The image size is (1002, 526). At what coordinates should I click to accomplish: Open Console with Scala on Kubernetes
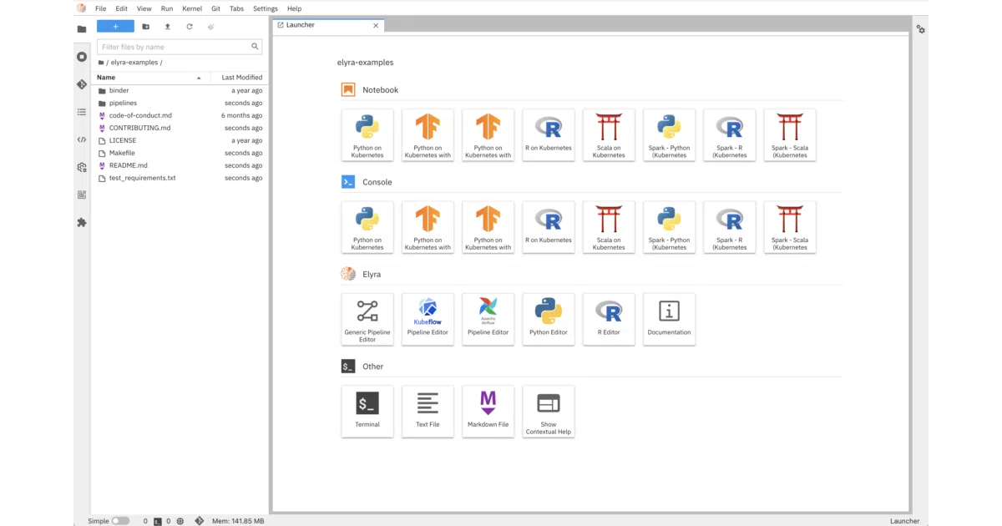609,227
